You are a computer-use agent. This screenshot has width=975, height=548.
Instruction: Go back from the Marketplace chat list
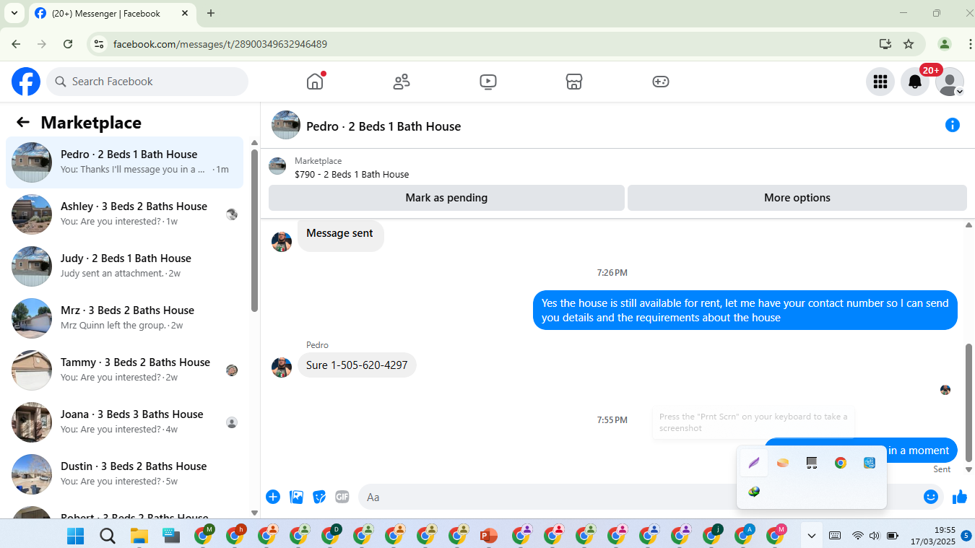pyautogui.click(x=23, y=123)
